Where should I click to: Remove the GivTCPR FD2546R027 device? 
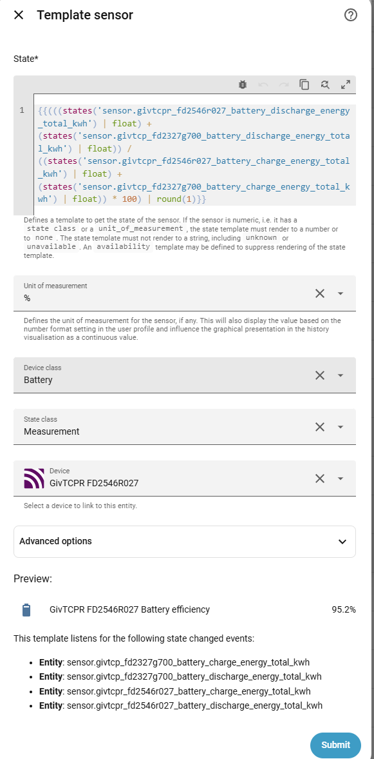coord(320,478)
